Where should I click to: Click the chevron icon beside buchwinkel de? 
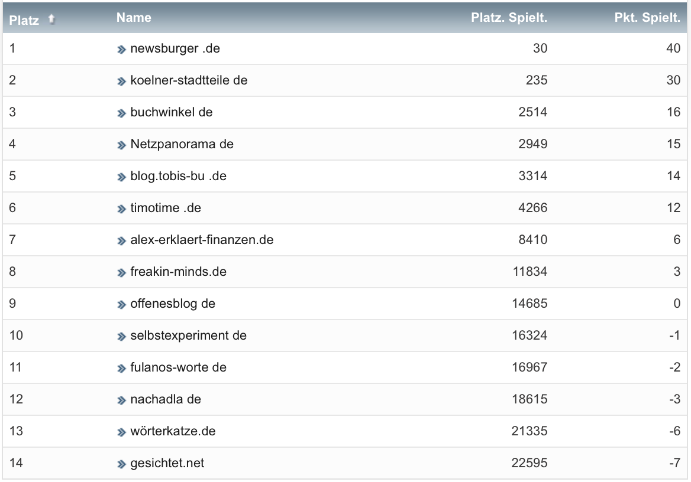click(122, 113)
